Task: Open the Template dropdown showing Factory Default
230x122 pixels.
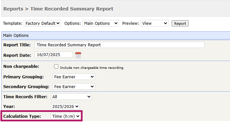Action: tap(42, 23)
